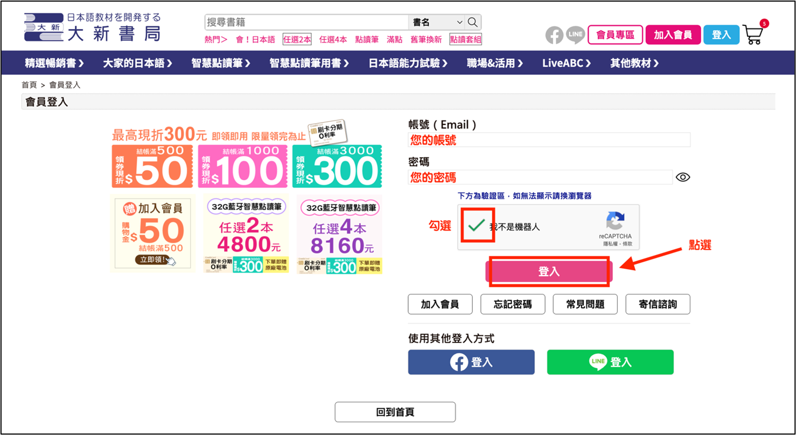
Task: Open the LiveABC navigation menu
Action: pos(567,63)
